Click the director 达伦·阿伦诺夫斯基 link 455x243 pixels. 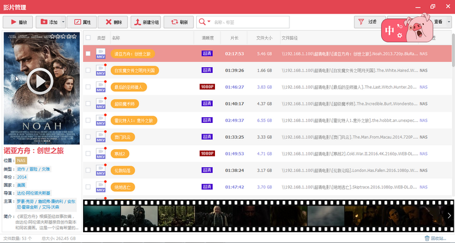pyautogui.click(x=34, y=193)
